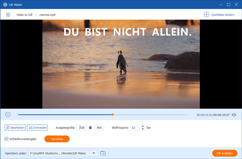The image size is (242, 159).
Task: Open the Video zu GIF breadcrumb
Action: pyautogui.click(x=25, y=15)
